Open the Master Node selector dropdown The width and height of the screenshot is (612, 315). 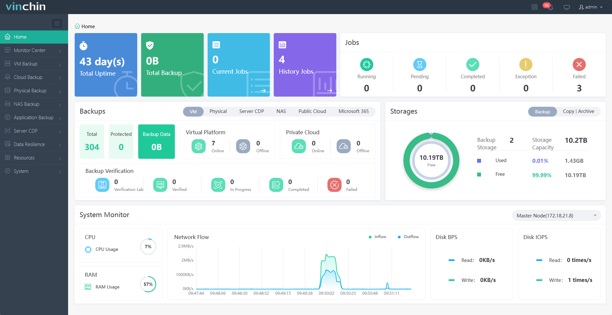(556, 215)
